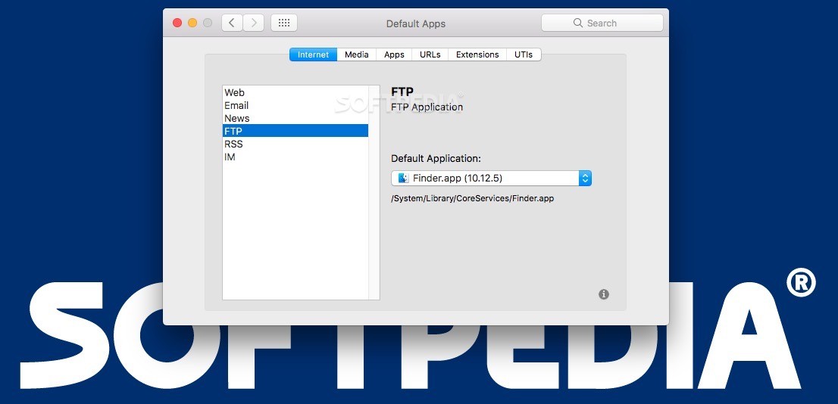Click the Finder.app path text
838x404 pixels.
[473, 198]
